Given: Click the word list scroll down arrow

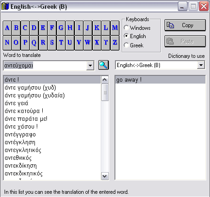Looking at the screenshot, I should [x=105, y=176].
